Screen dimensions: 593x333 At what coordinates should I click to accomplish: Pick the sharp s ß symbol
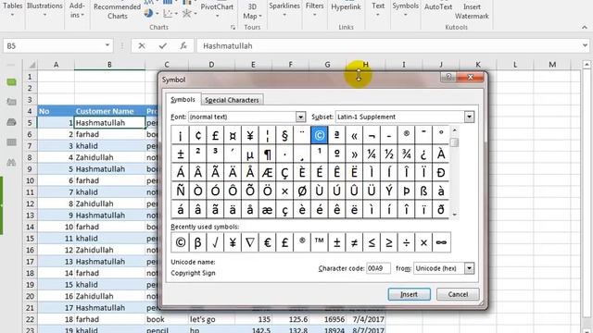click(x=423, y=191)
